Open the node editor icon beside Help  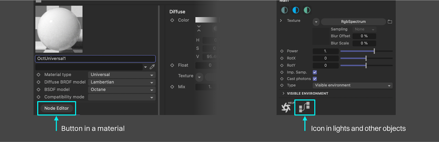(x=305, y=107)
